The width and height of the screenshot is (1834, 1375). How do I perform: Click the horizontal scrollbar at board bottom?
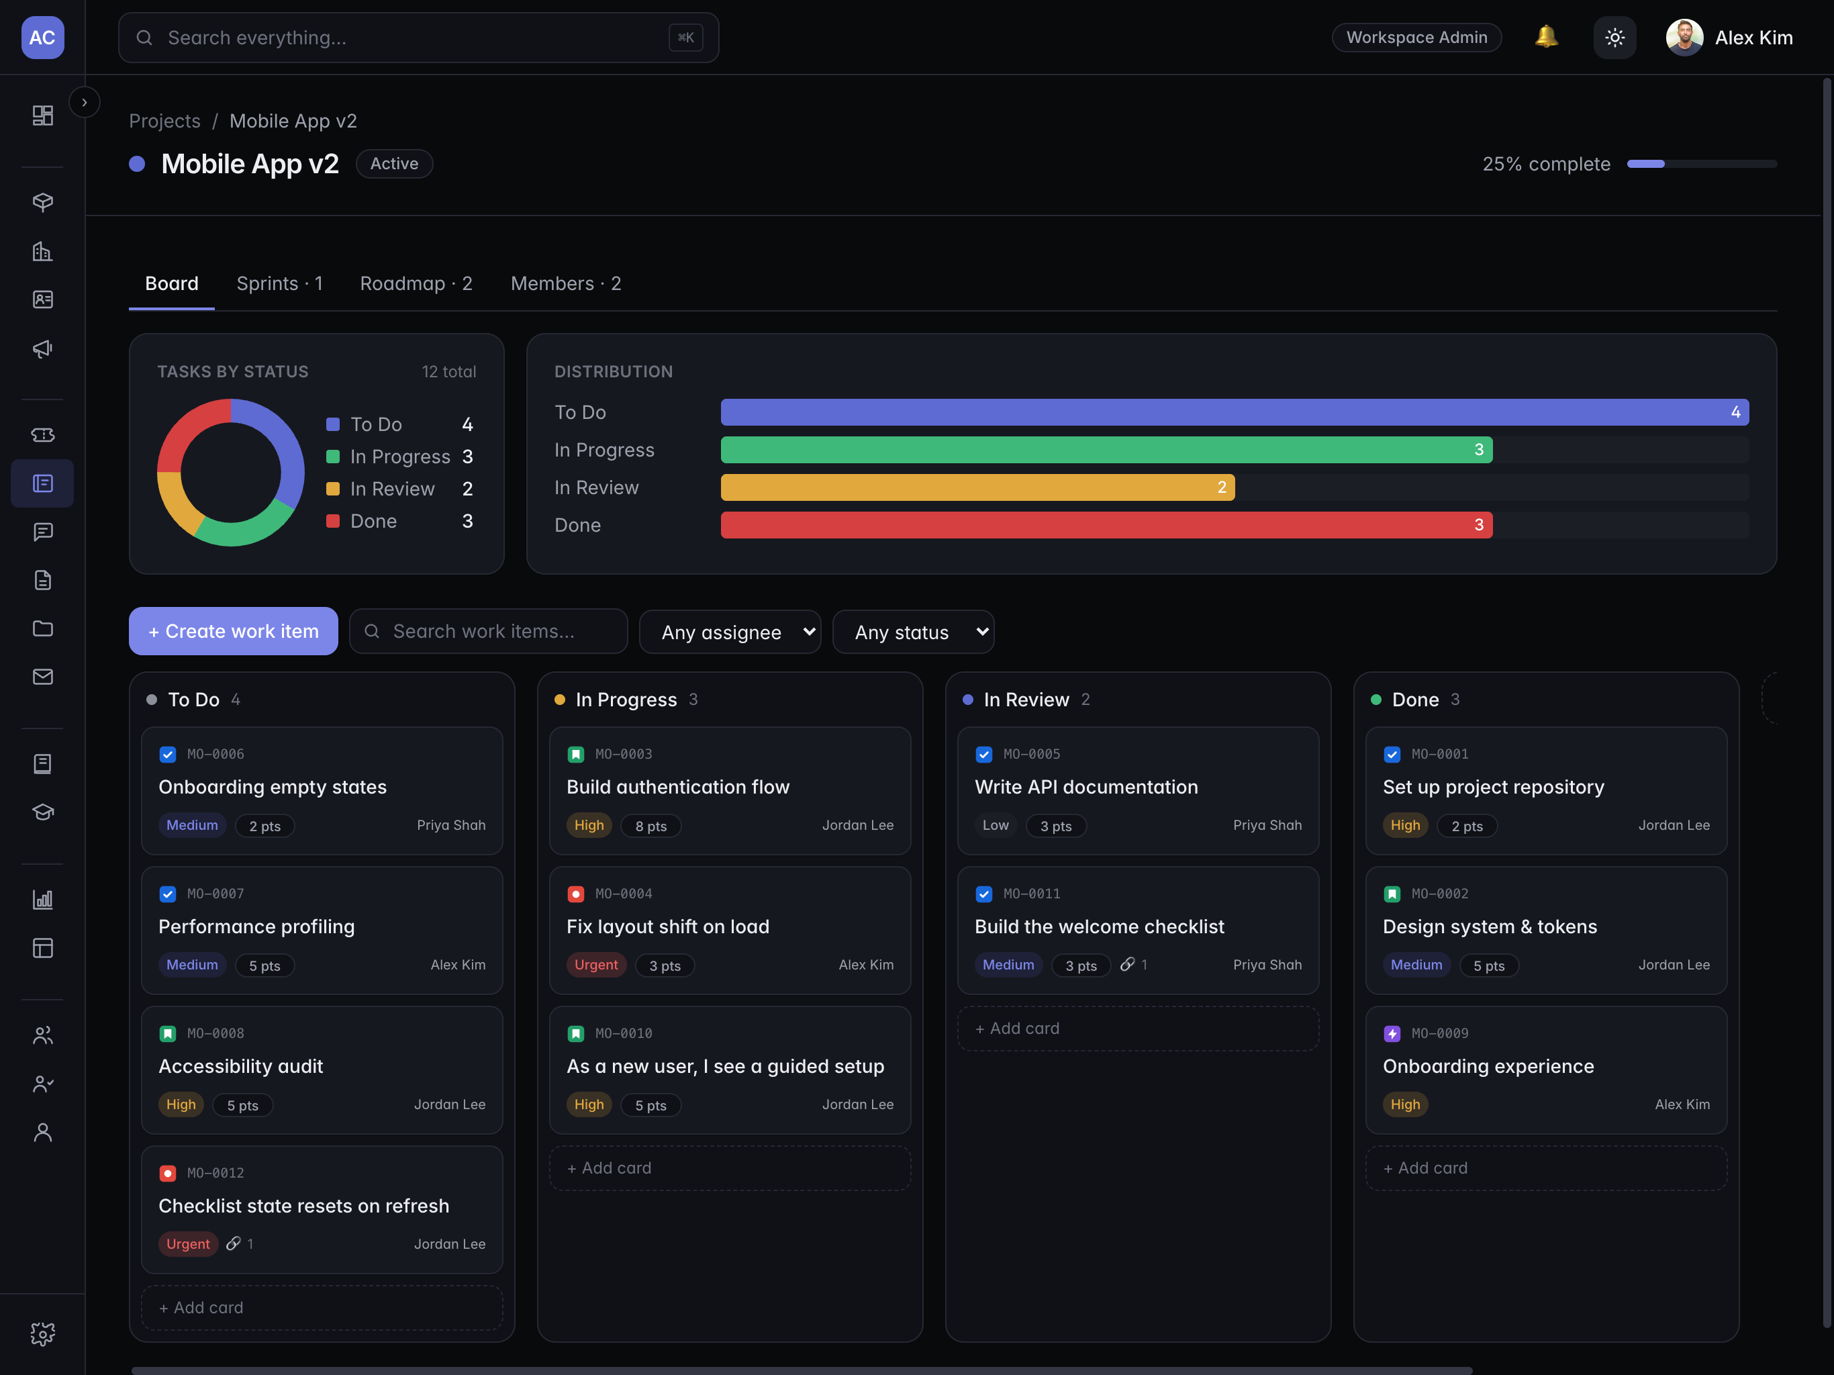coord(801,1370)
